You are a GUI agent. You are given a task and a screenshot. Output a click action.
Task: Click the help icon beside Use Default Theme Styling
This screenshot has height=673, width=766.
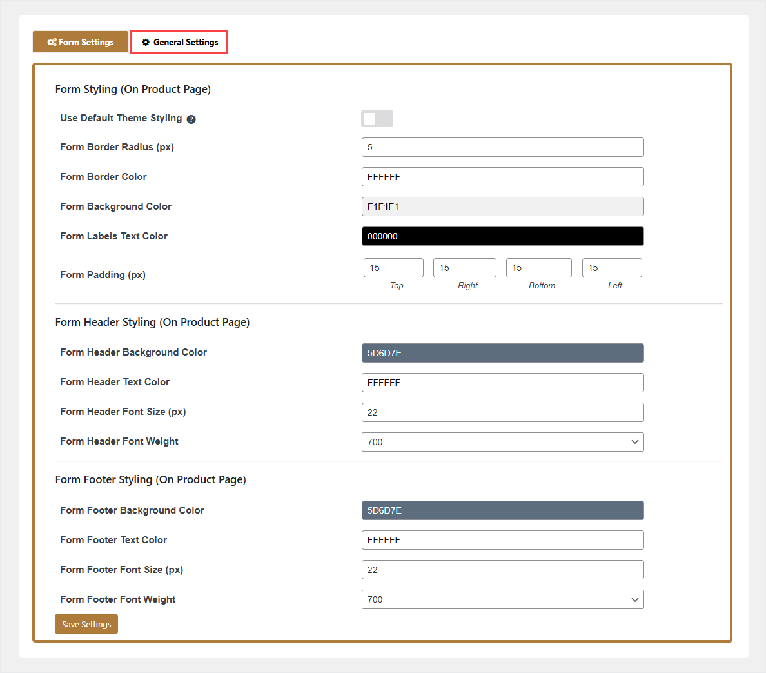[191, 119]
